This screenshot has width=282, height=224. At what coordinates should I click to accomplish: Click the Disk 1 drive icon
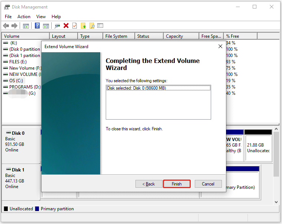pyautogui.click(x=9, y=170)
